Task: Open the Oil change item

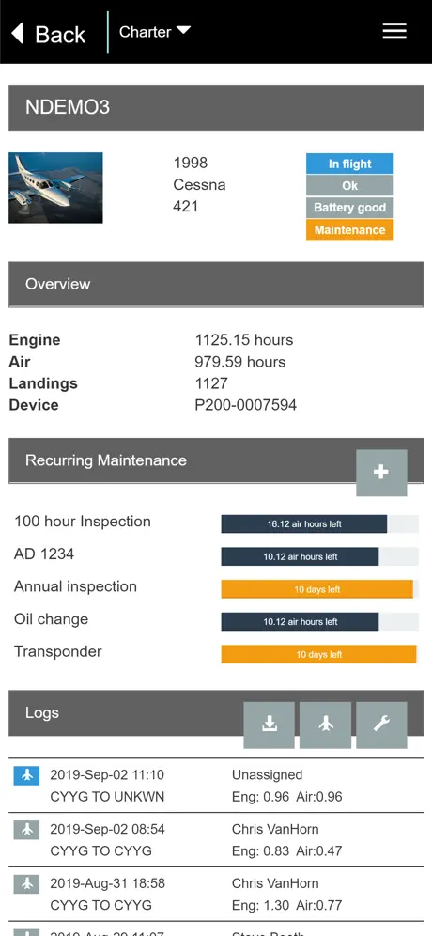Action: click(52, 619)
